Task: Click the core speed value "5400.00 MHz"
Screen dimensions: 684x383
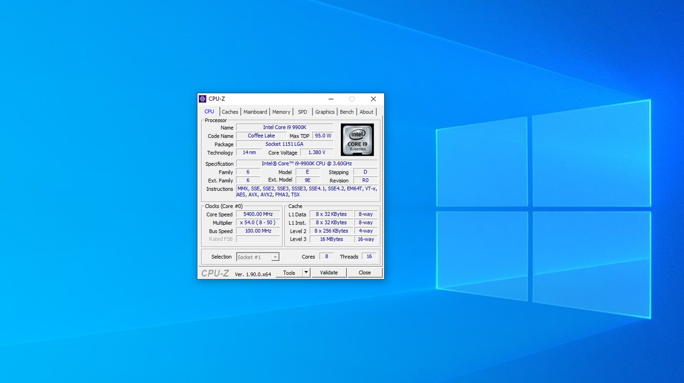Action: tap(258, 214)
